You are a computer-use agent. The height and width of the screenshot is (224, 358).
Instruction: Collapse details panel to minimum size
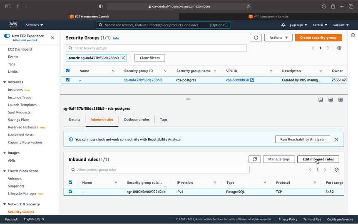(x=321, y=100)
